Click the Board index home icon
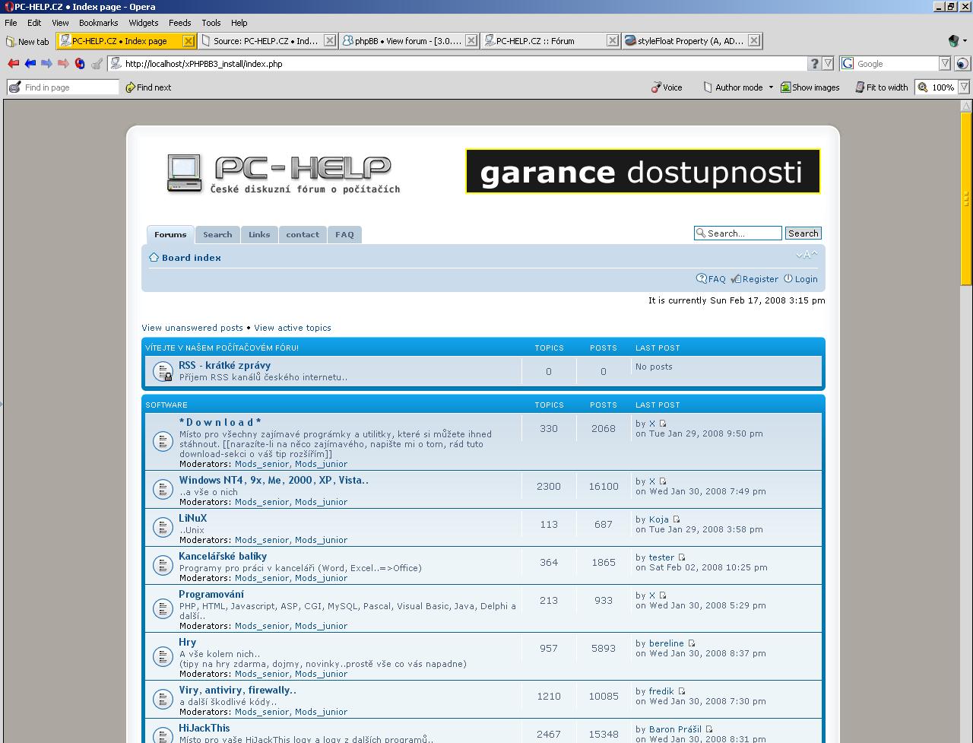Screen dimensions: 973x743 tap(154, 258)
